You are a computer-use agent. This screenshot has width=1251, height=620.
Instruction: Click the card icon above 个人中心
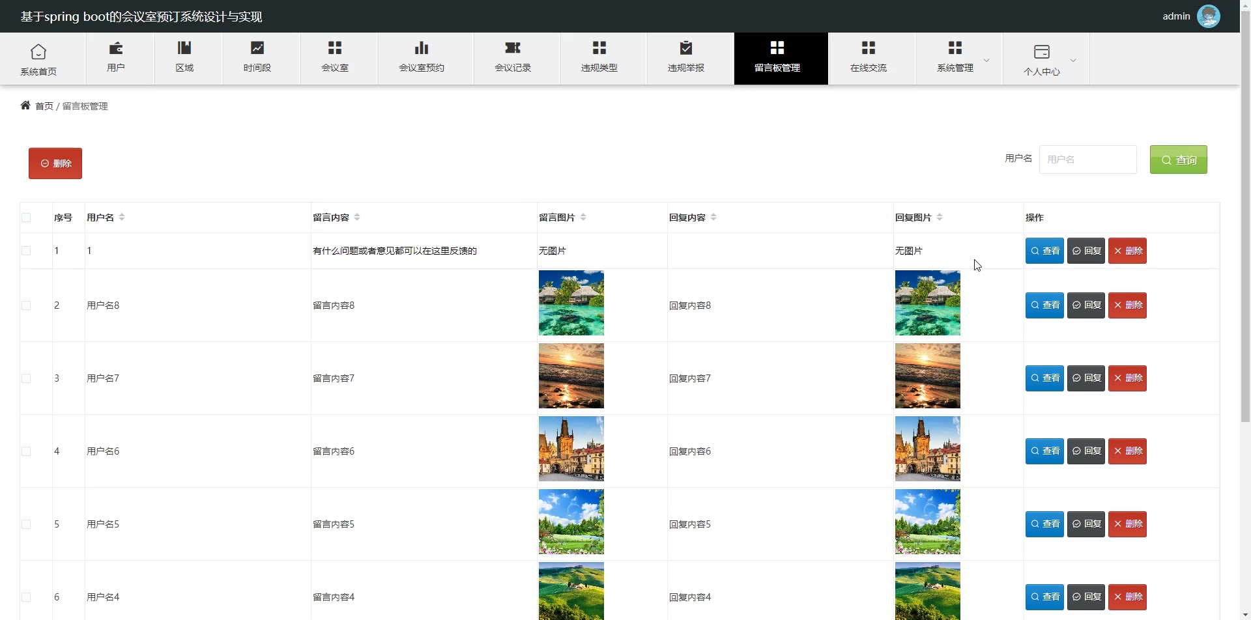pyautogui.click(x=1042, y=51)
